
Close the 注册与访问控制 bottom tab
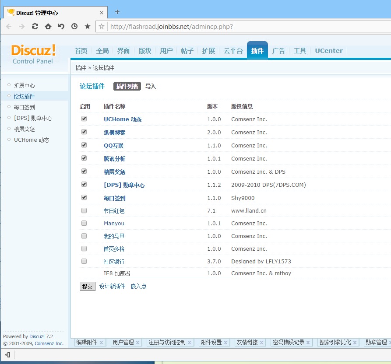[189, 343]
